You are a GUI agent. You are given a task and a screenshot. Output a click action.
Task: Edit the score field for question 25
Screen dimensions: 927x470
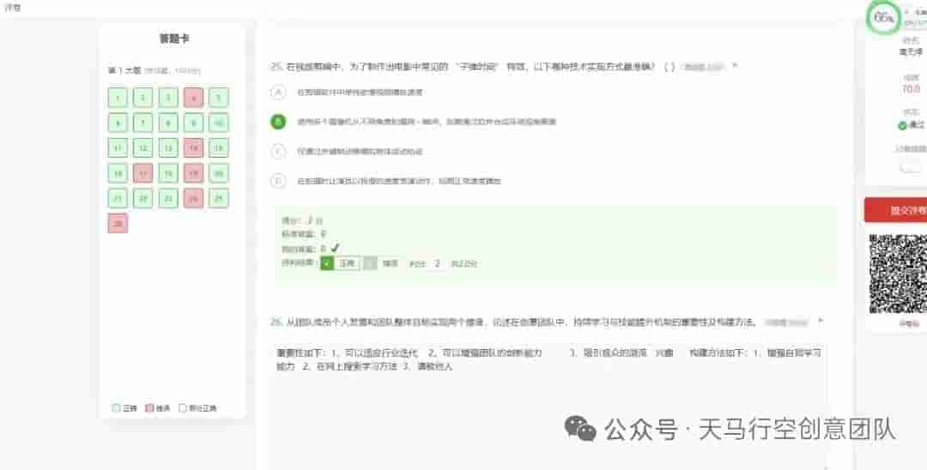tap(437, 263)
